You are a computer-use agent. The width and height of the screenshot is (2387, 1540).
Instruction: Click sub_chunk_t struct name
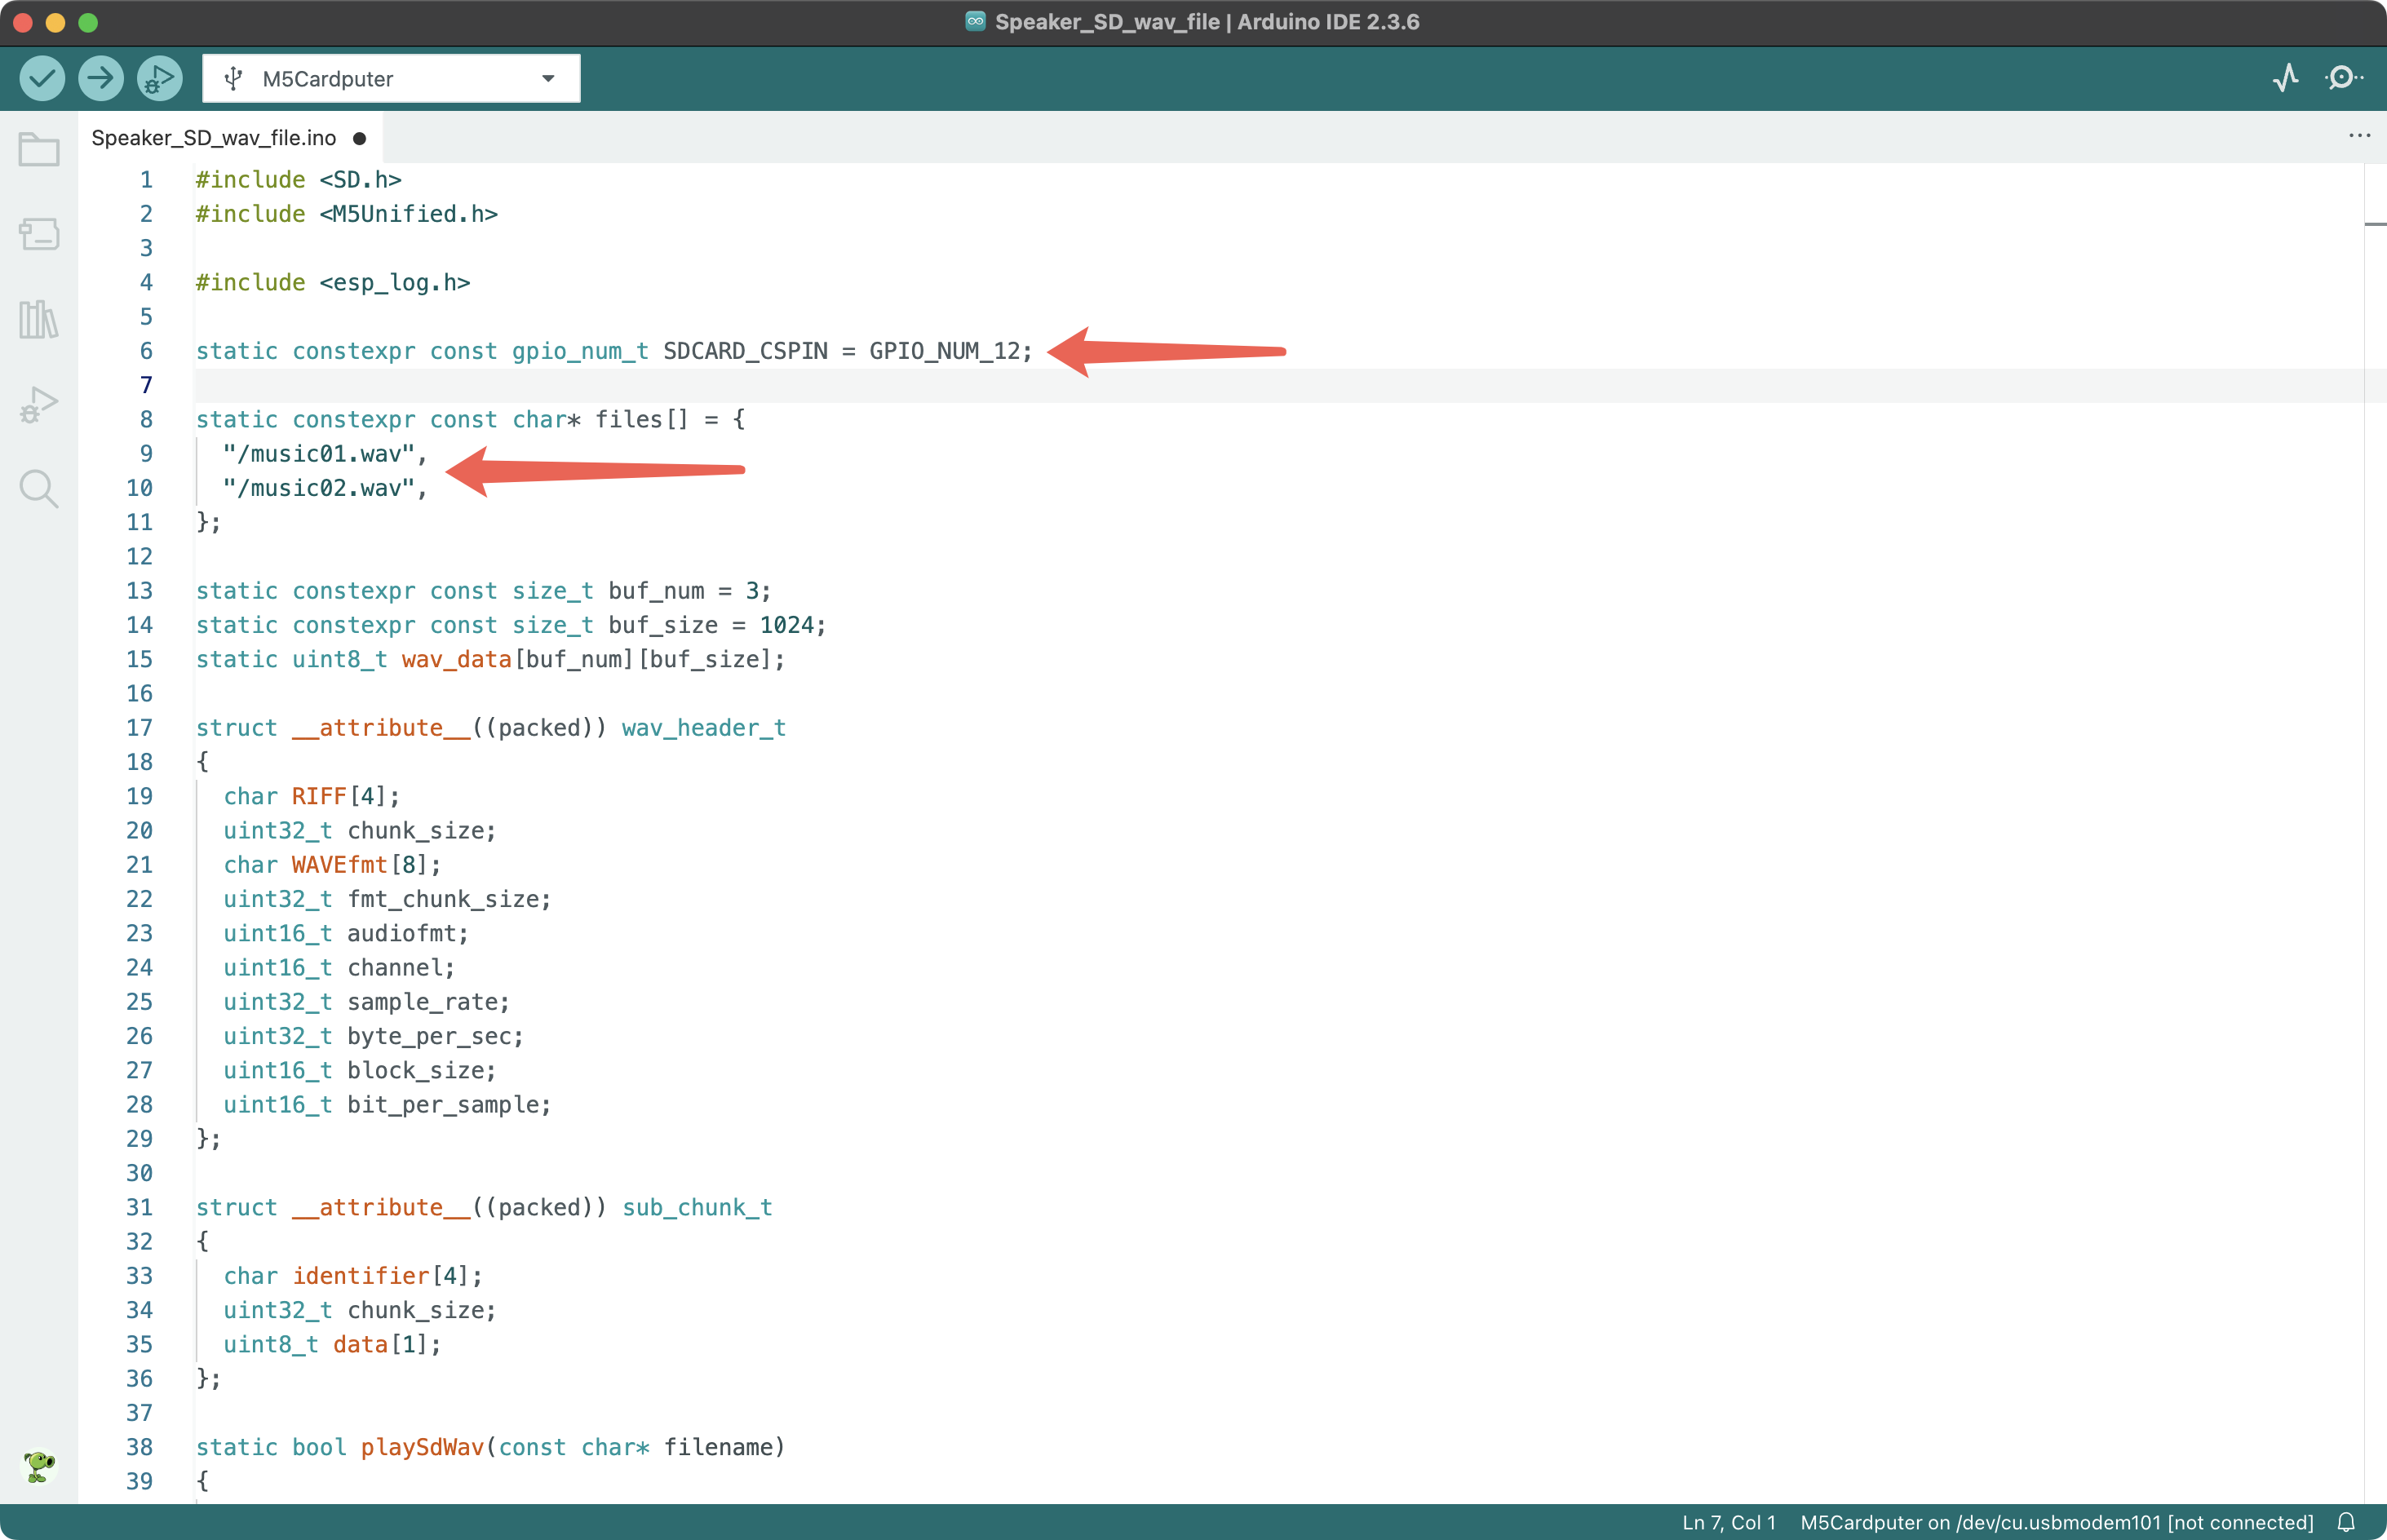tap(697, 1208)
